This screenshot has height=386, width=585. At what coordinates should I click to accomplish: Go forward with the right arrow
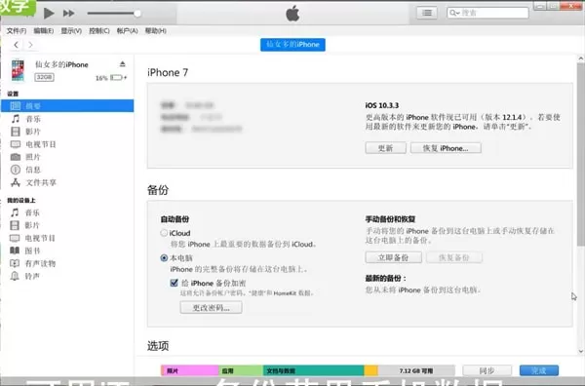pos(30,45)
